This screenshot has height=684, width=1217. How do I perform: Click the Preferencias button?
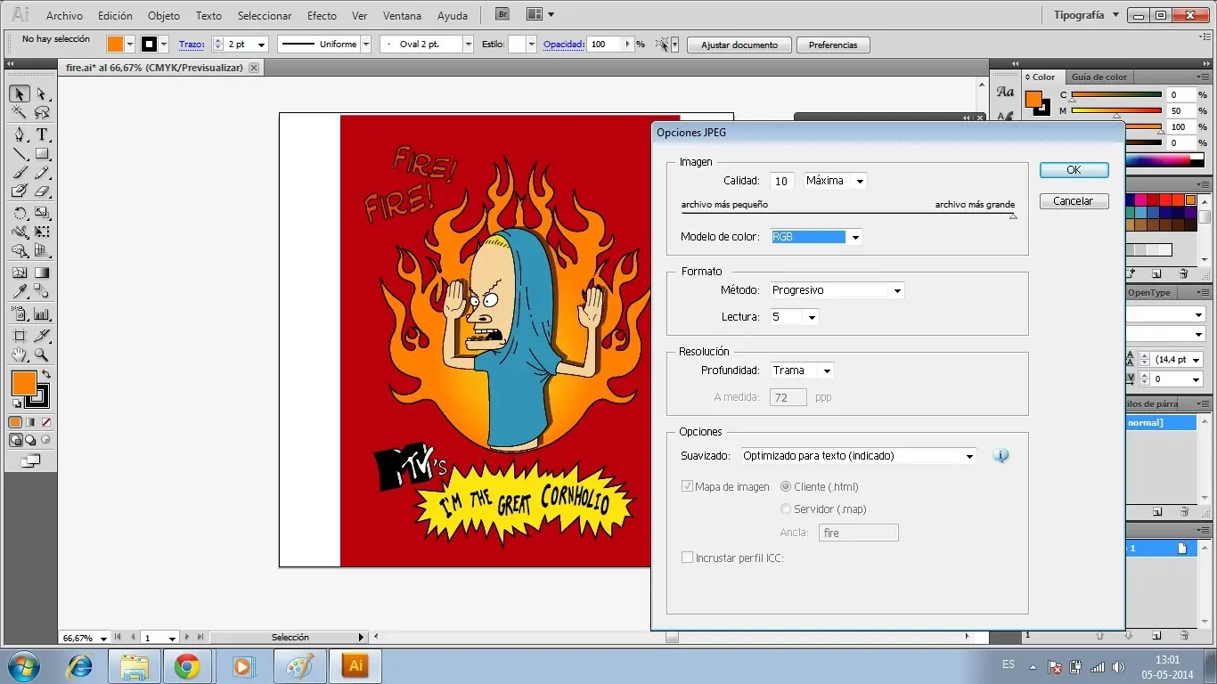coord(833,45)
